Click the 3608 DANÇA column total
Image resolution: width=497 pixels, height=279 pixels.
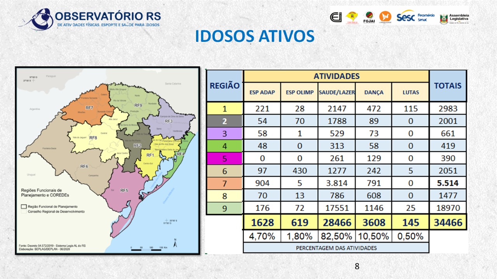click(x=374, y=222)
